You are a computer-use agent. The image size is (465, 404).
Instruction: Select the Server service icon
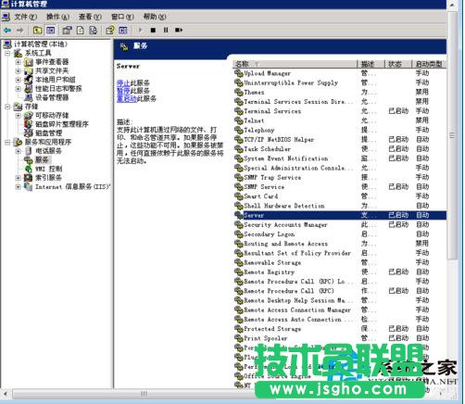coord(238,215)
